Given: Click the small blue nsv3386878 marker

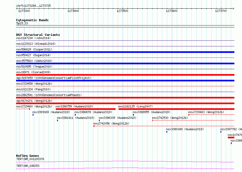Looking at the screenshot, I should tap(75, 115).
